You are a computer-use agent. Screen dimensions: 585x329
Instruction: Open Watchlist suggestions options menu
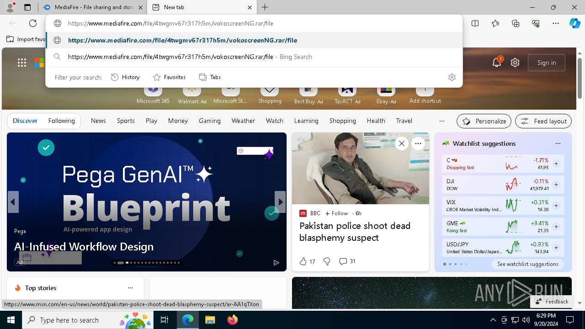pos(558,143)
